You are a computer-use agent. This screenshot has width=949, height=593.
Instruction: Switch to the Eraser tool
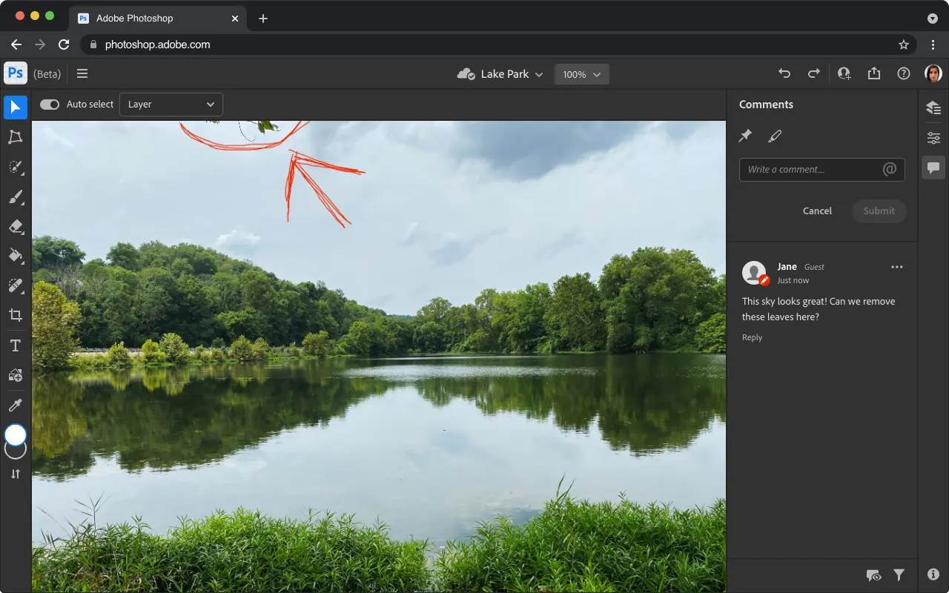tap(15, 226)
